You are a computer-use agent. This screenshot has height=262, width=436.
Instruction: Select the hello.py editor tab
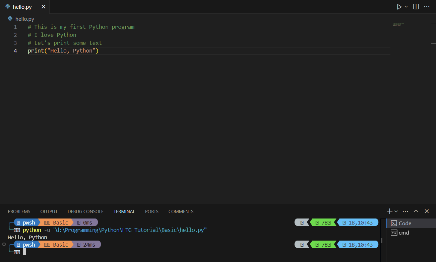[x=22, y=7]
